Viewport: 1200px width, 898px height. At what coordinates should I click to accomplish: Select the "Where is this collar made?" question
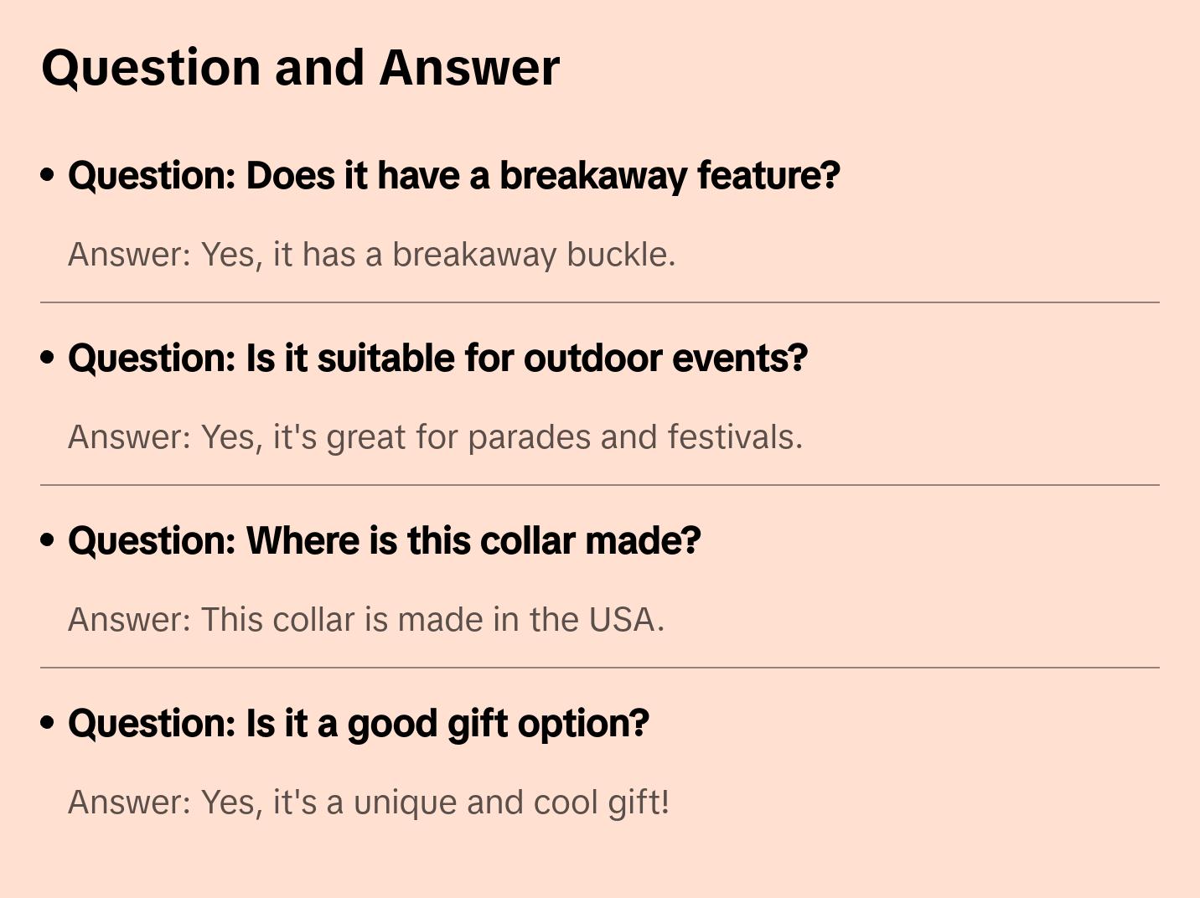[384, 541]
